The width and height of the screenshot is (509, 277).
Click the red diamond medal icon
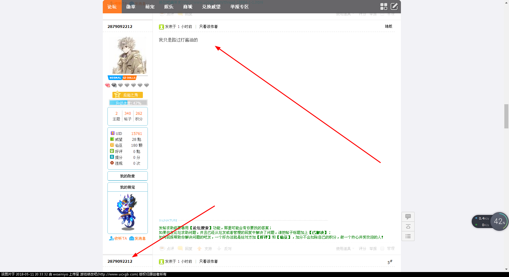[107, 85]
